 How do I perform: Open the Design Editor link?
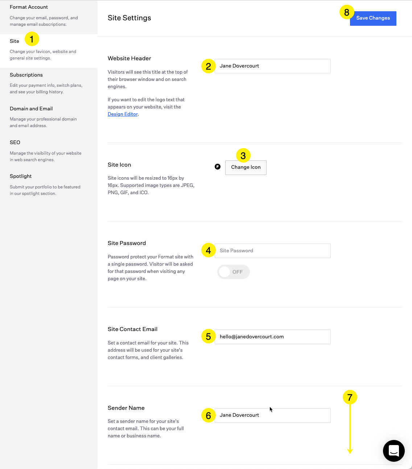coord(123,114)
